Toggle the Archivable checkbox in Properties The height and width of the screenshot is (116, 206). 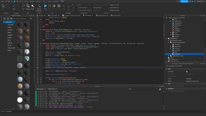(x=187, y=72)
